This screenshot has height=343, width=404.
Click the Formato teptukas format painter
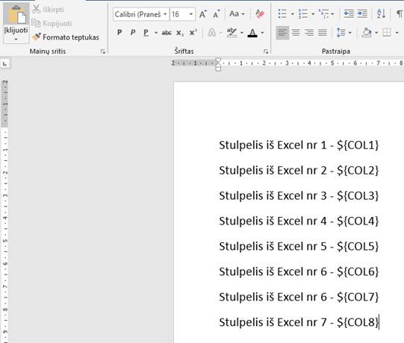coord(66,37)
